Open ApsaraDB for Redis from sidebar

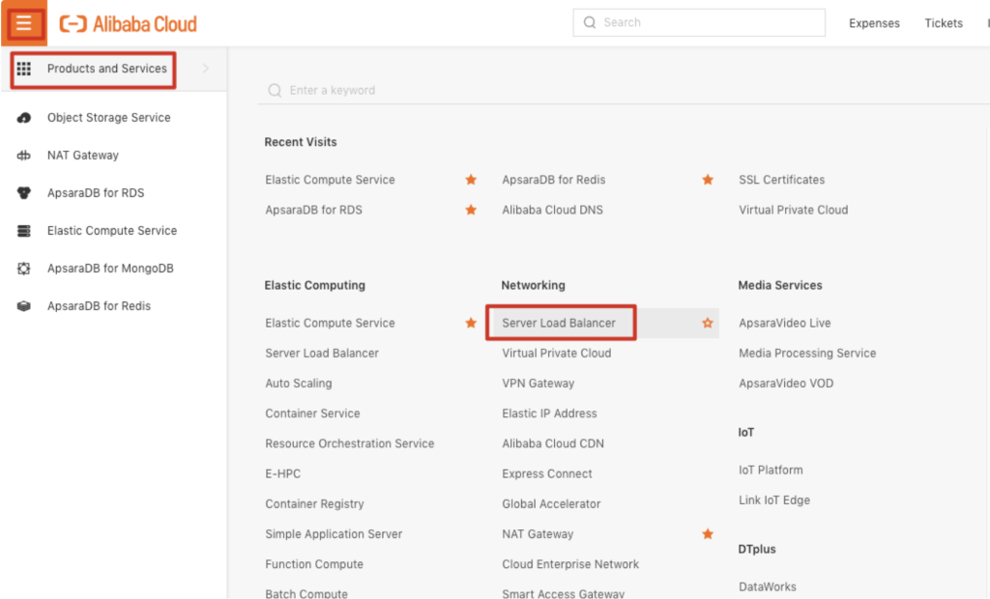click(99, 306)
